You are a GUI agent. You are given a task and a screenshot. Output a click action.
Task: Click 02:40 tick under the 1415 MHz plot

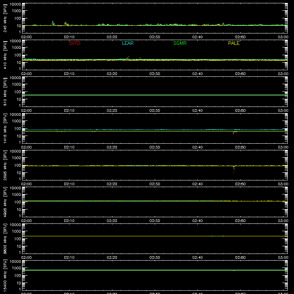click(197, 147)
